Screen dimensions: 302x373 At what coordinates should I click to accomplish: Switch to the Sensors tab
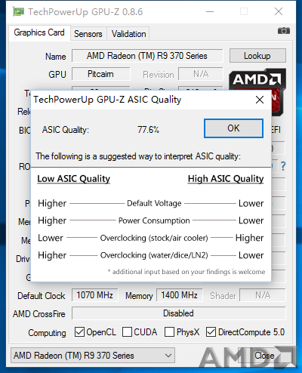(88, 34)
